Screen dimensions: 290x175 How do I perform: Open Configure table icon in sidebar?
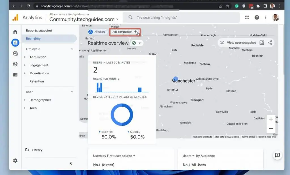pos(15,75)
